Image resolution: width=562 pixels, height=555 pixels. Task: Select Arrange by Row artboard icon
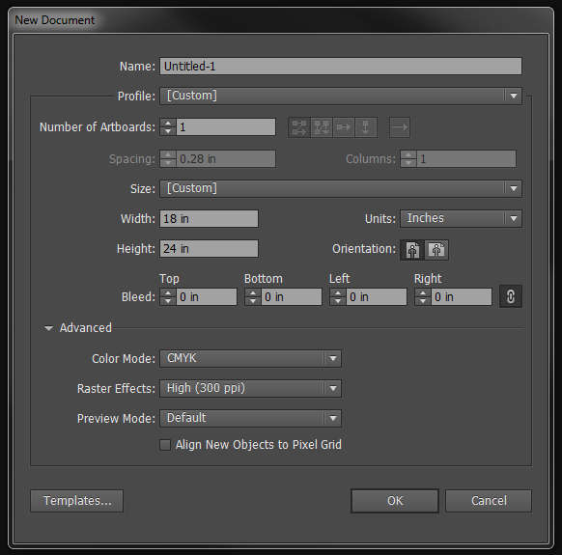click(344, 127)
